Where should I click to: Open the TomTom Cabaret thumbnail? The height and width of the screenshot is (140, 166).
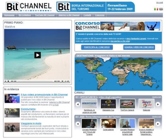128,103
